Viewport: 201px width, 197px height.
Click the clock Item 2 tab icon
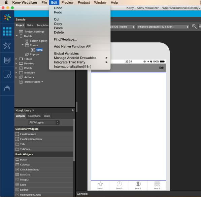click(x=119, y=184)
